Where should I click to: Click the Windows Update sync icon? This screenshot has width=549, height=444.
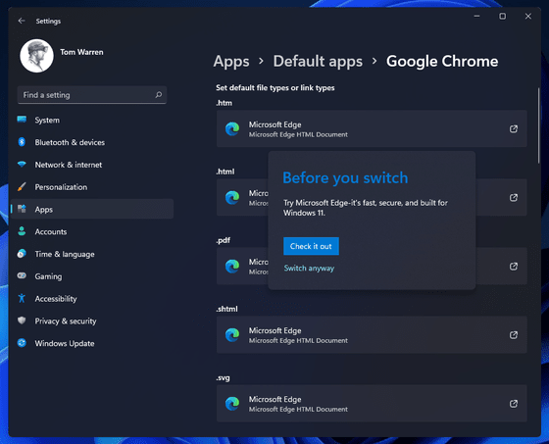[x=22, y=343]
